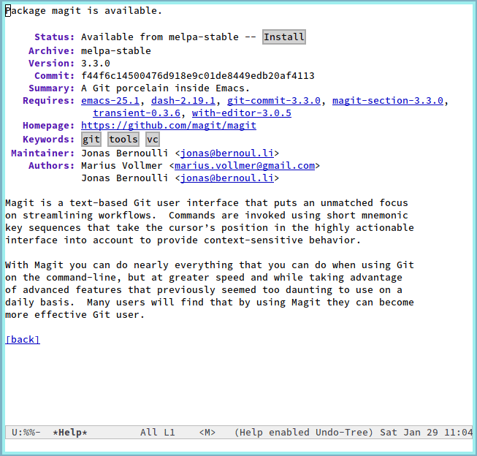Click the *Help* buffer name in mode line
The width and height of the screenshot is (477, 456).
(x=70, y=433)
